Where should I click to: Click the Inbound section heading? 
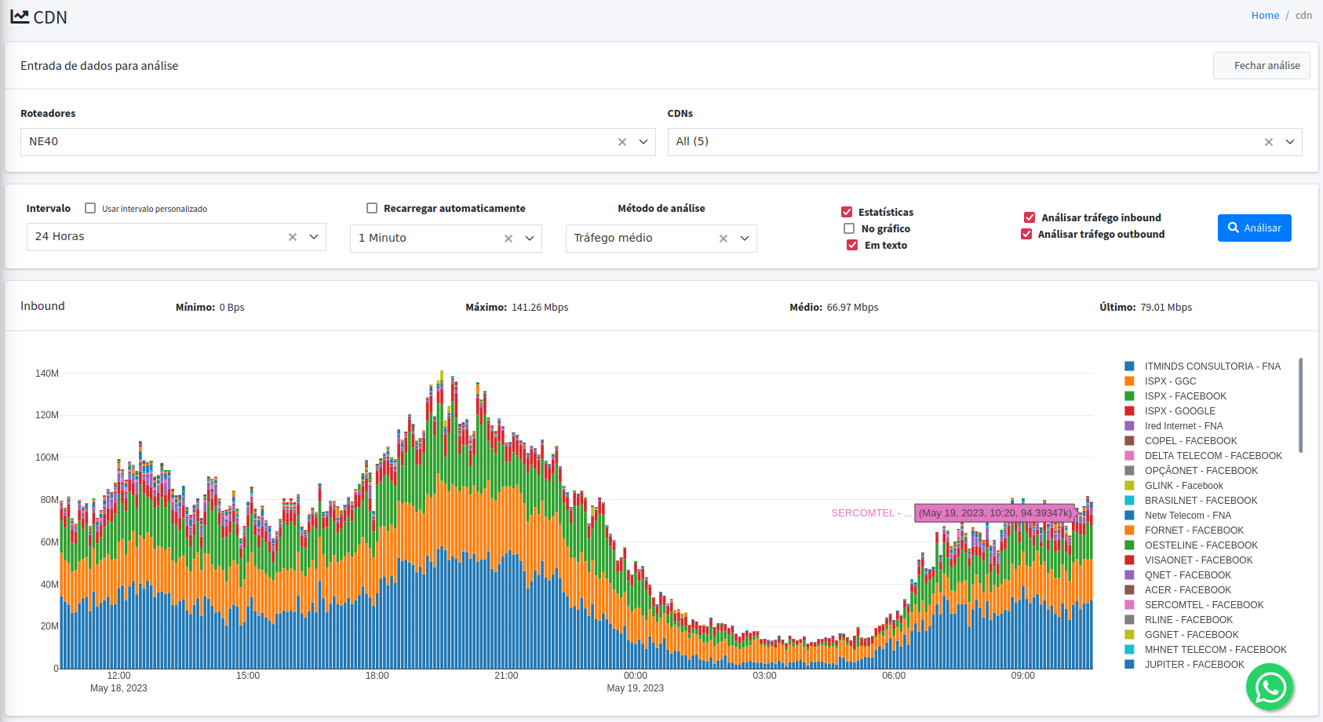(x=42, y=306)
